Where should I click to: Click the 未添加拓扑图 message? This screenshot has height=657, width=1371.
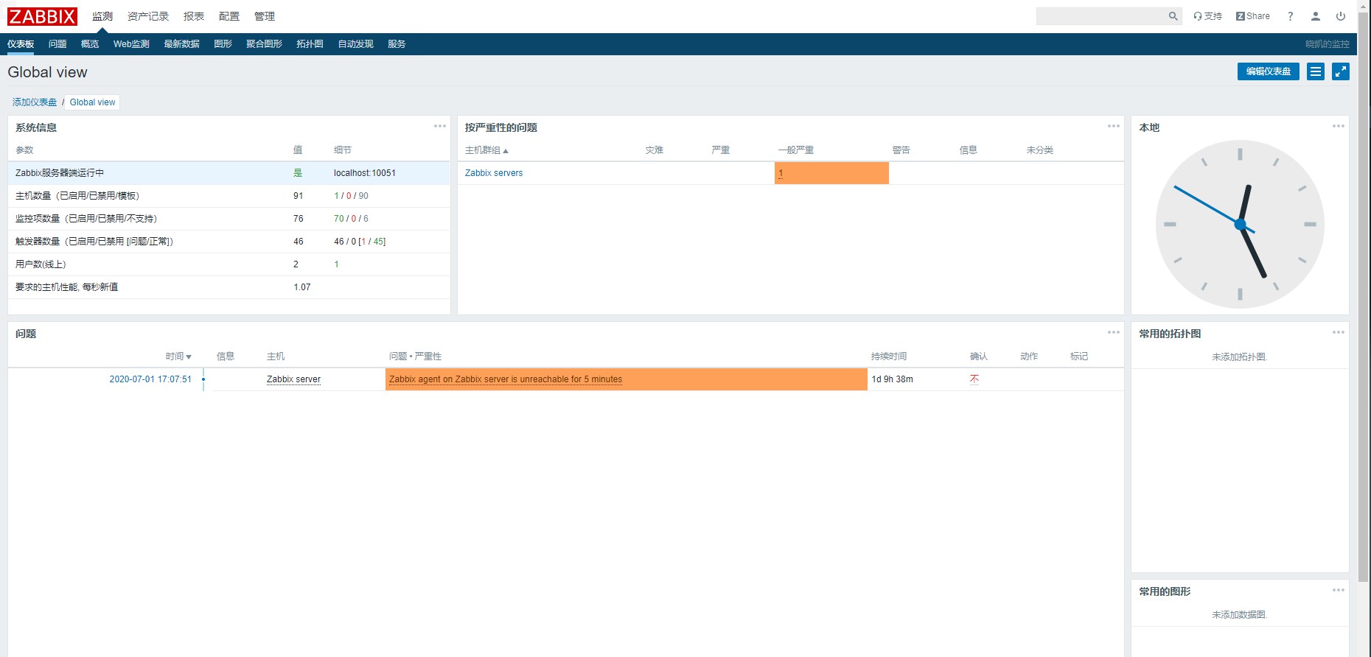1239,356
